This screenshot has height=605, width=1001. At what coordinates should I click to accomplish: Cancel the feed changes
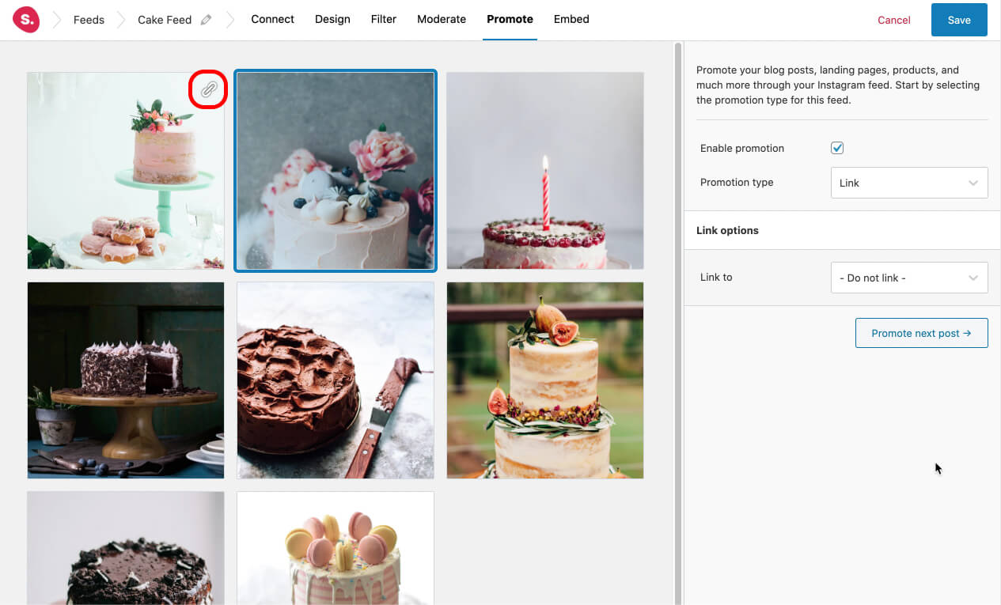(894, 20)
